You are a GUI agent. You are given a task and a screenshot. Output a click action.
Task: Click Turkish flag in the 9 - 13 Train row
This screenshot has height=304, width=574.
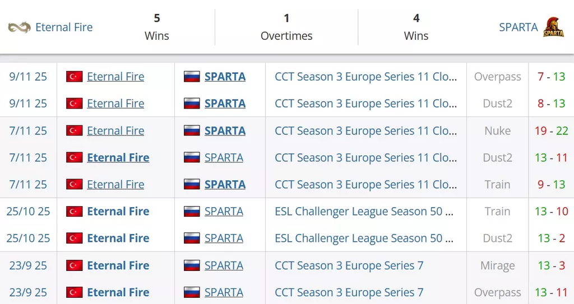click(x=75, y=185)
